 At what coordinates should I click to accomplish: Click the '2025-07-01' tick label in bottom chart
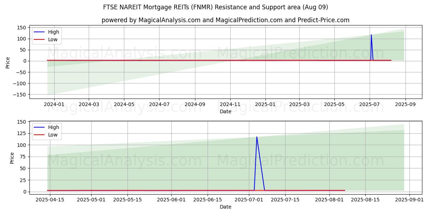(249, 200)
